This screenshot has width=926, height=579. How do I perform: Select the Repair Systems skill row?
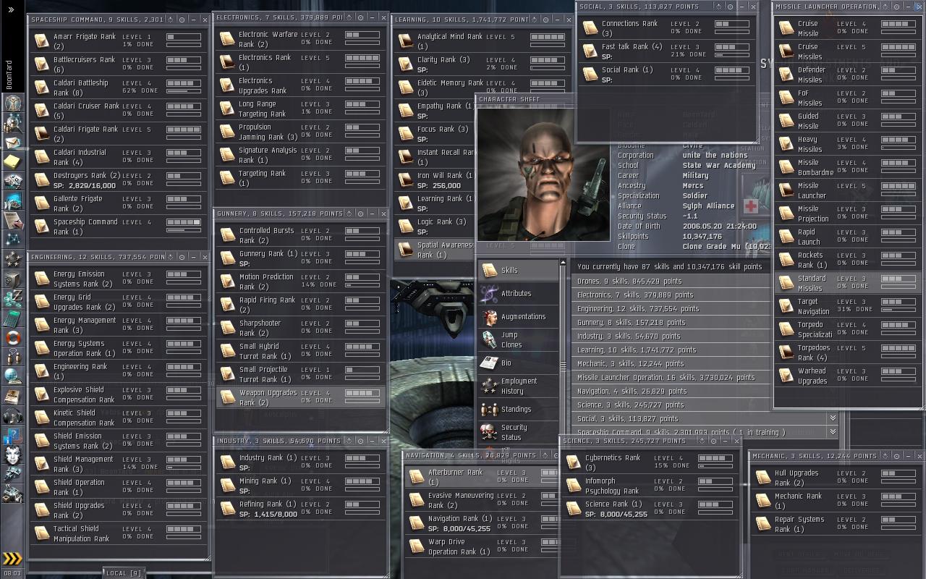[x=837, y=524]
